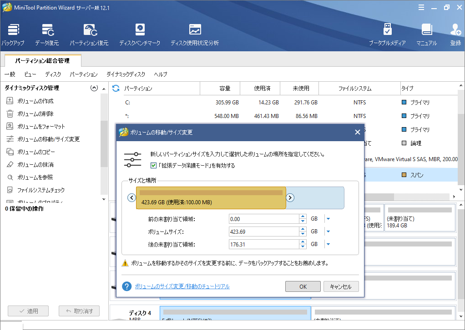Open unit dropdown for 前の未割り当て領域

pyautogui.click(x=328, y=219)
